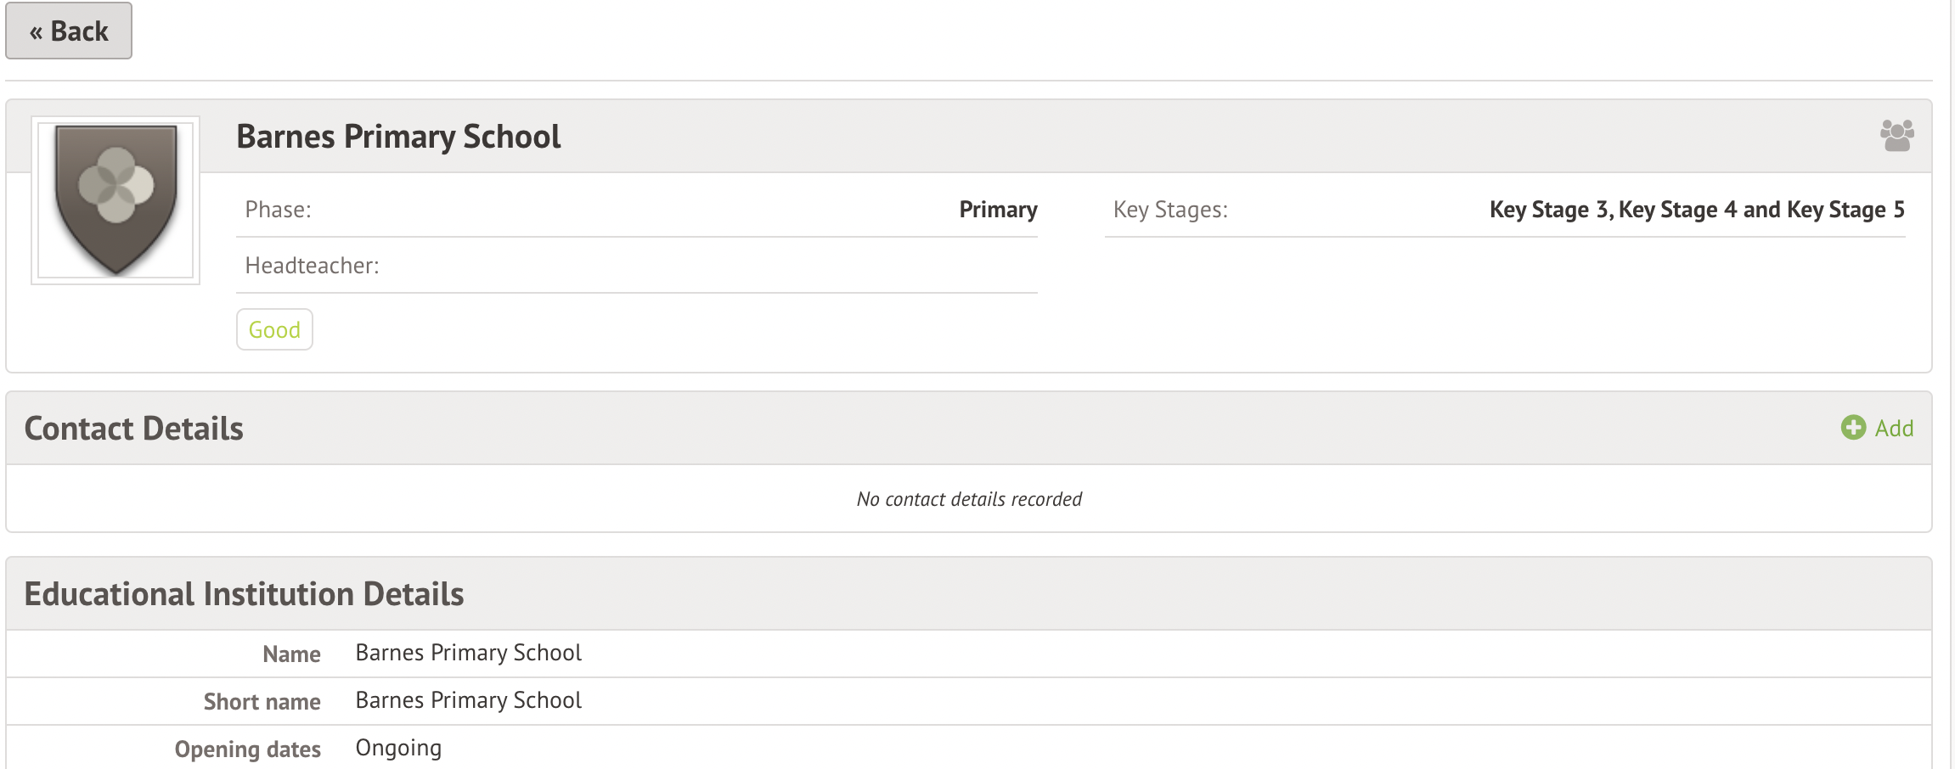Open the school crest image
Viewport: 1955px width, 769px height.
pyautogui.click(x=115, y=200)
